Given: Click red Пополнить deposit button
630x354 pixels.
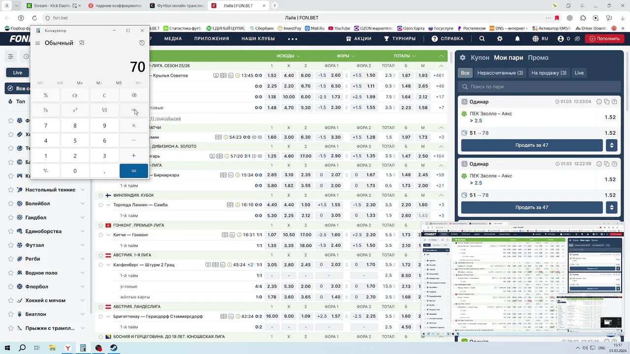Looking at the screenshot, I should coord(604,39).
